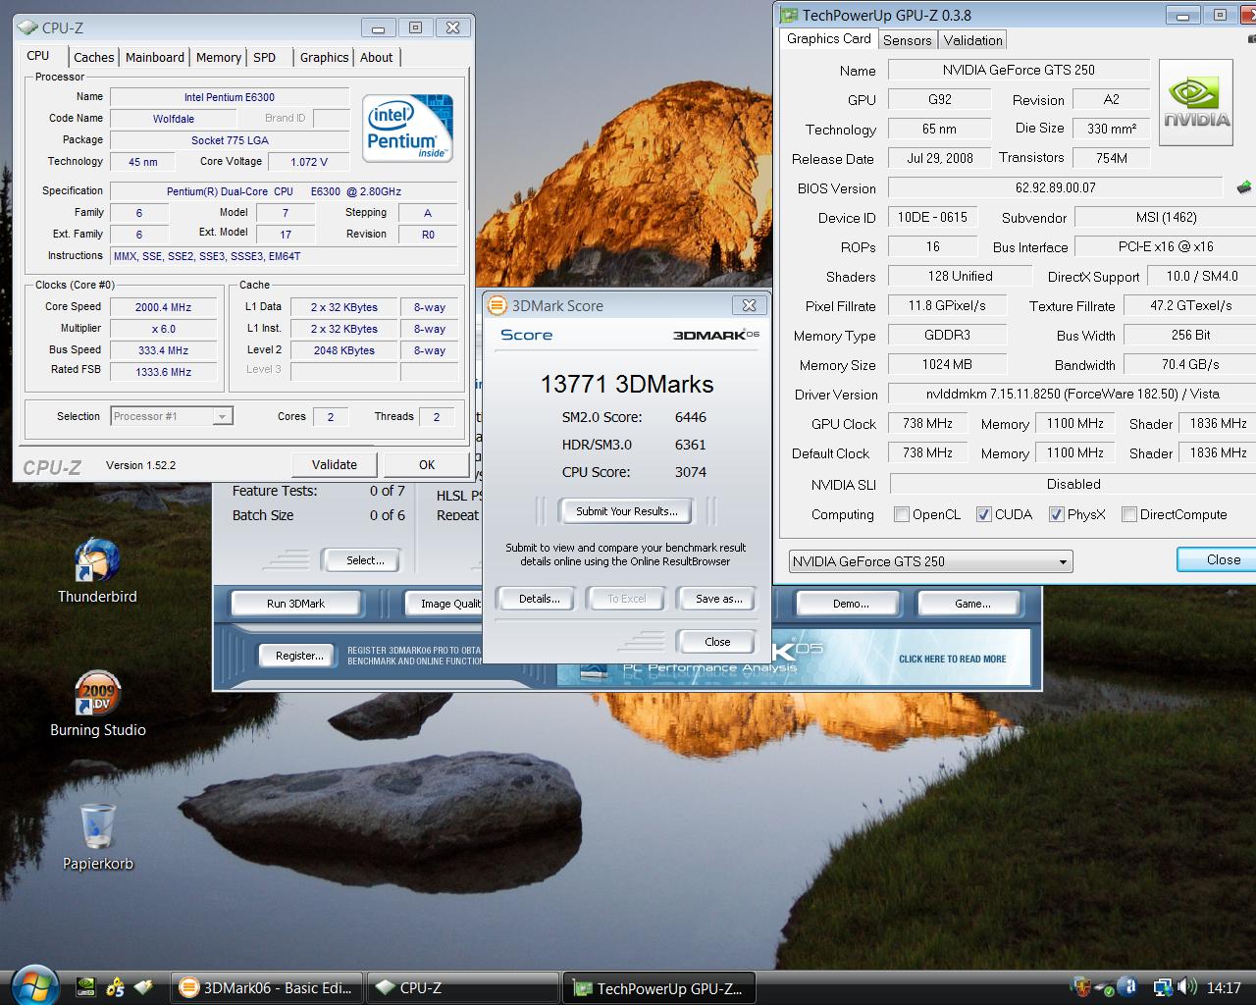This screenshot has height=1005, width=1256.
Task: Open the 3DMark05 quick launch icon
Action: tap(115, 987)
